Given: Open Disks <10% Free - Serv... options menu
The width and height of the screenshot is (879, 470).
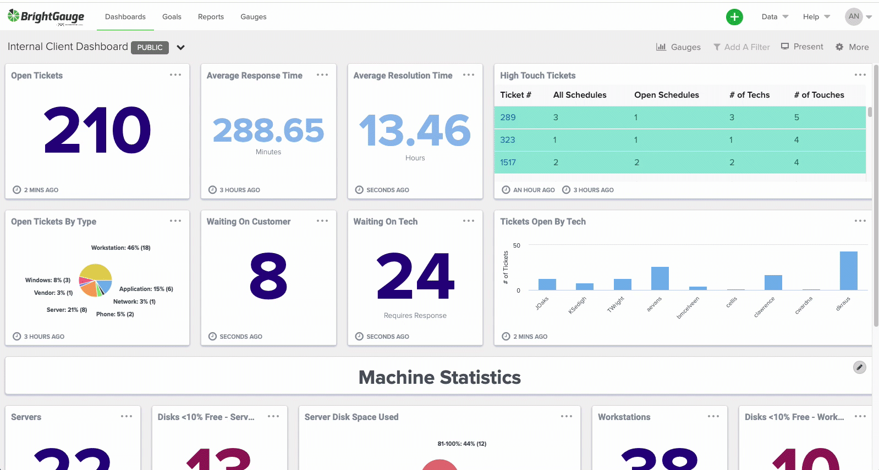Looking at the screenshot, I should click(x=273, y=416).
